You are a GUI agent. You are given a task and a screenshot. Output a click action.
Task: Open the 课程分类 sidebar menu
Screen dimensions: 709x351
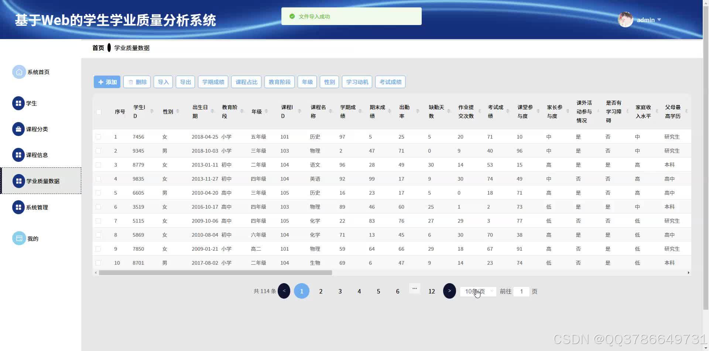37,129
